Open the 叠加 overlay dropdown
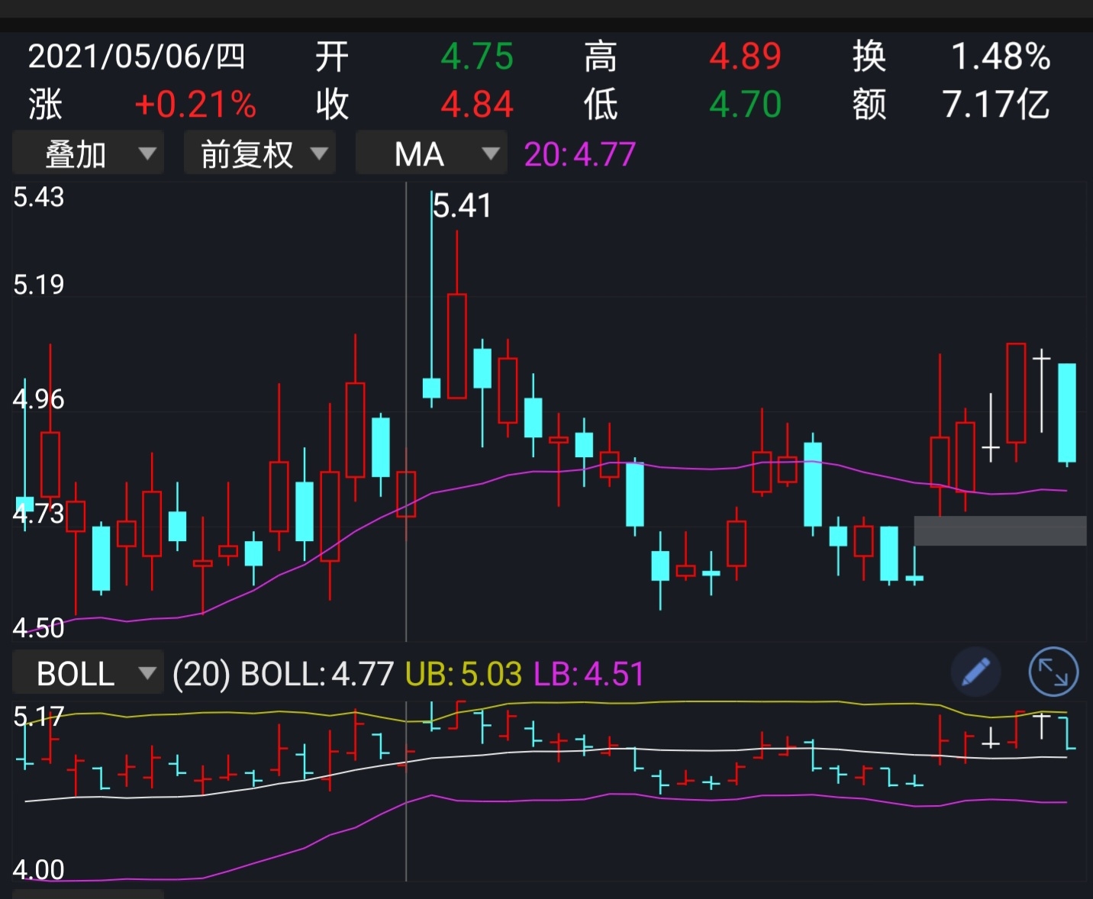Screen dimensions: 1093x899 click(88, 153)
